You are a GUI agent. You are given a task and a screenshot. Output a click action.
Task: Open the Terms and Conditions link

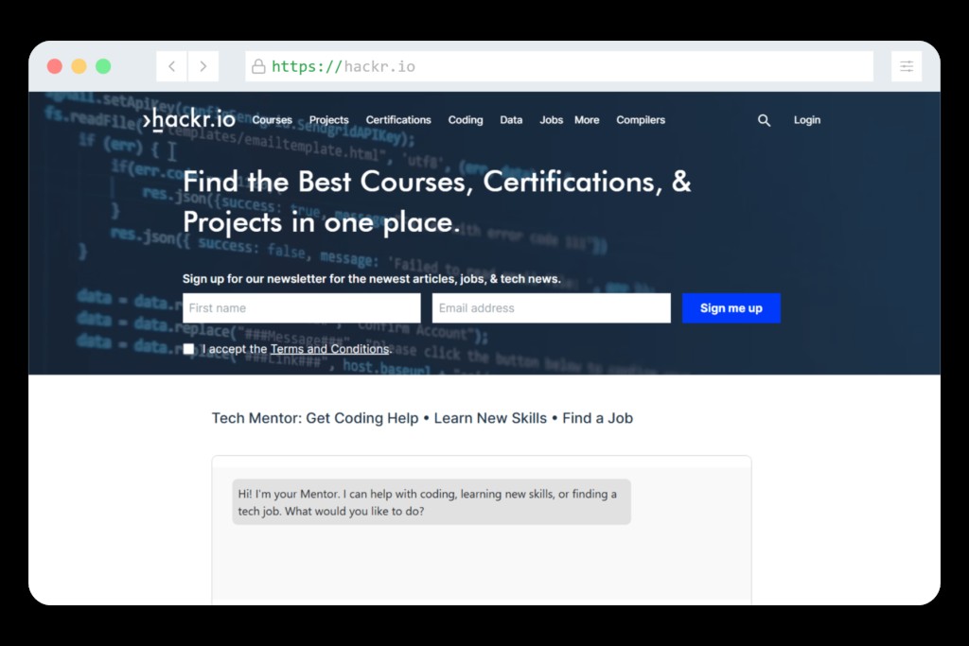tap(330, 349)
